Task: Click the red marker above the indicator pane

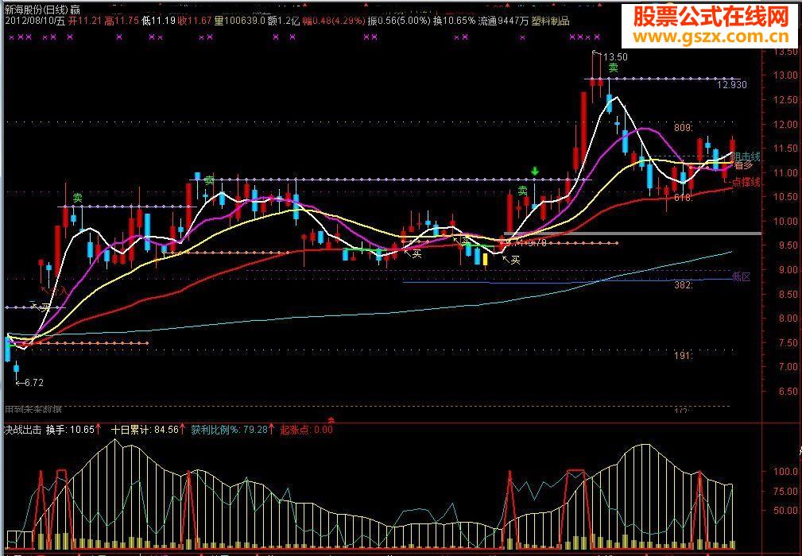Action: point(331,420)
